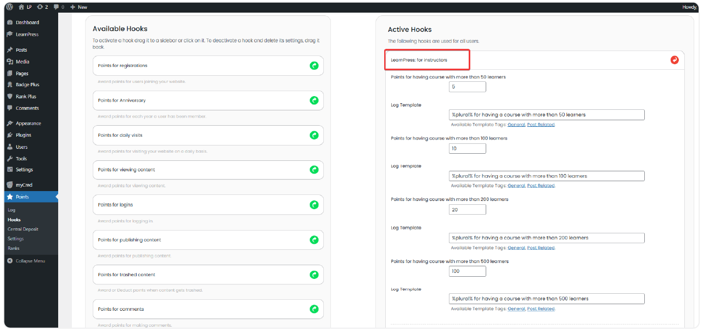This screenshot has height=330, width=703.
Task: Activate the Points for trashed content hook
Action: 314,275
